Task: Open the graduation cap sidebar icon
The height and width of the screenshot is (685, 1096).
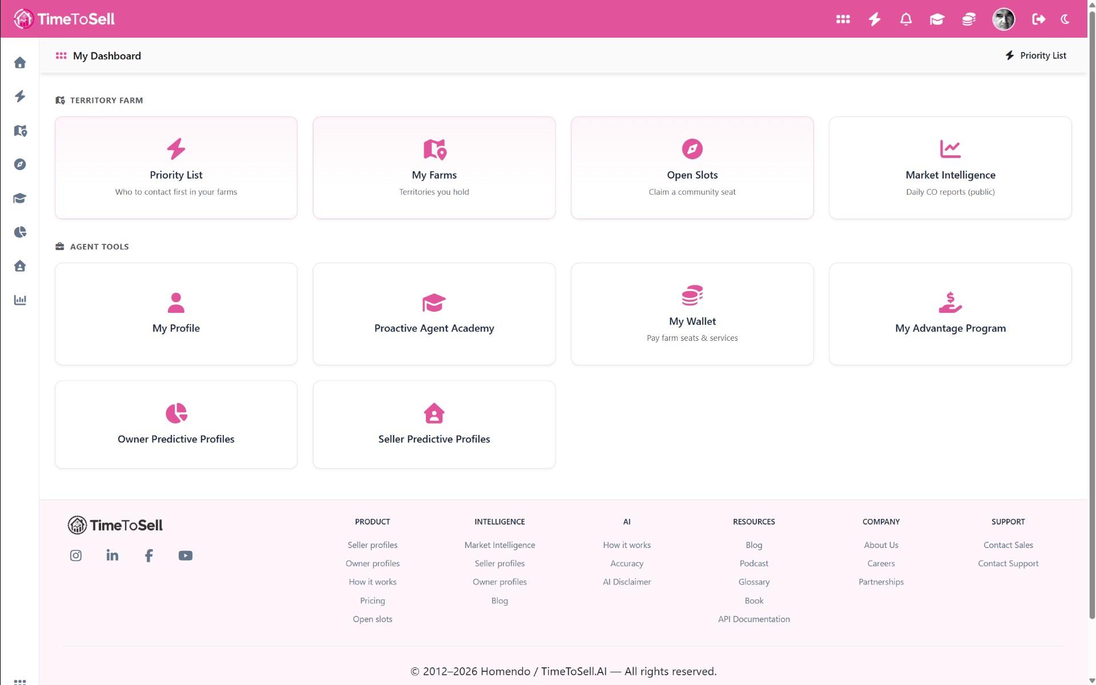Action: (20, 198)
